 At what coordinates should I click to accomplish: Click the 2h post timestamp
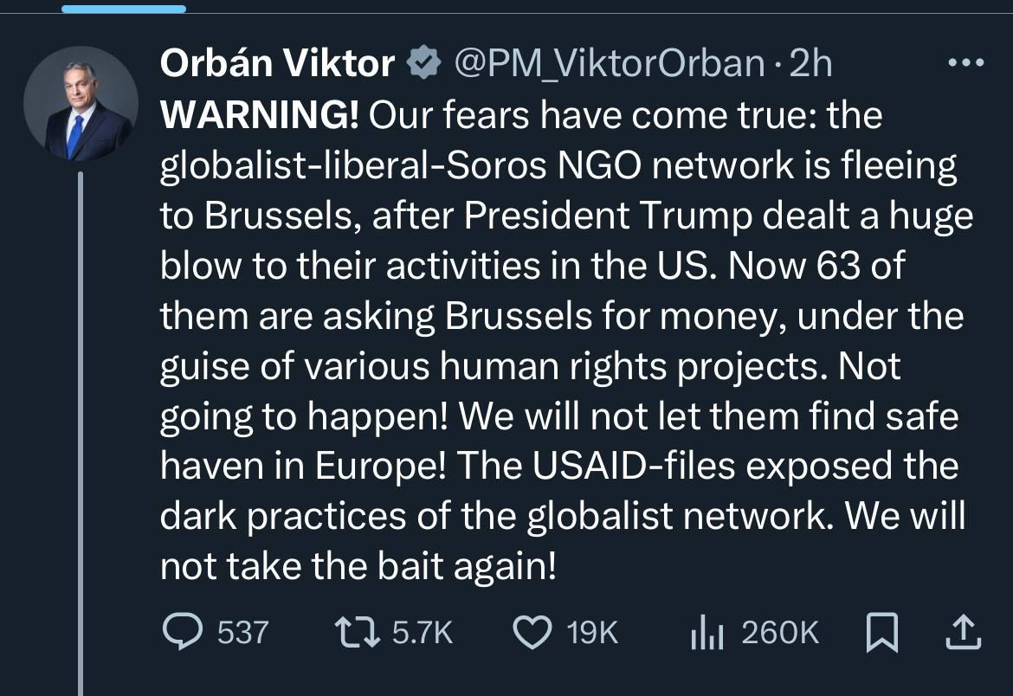810,63
